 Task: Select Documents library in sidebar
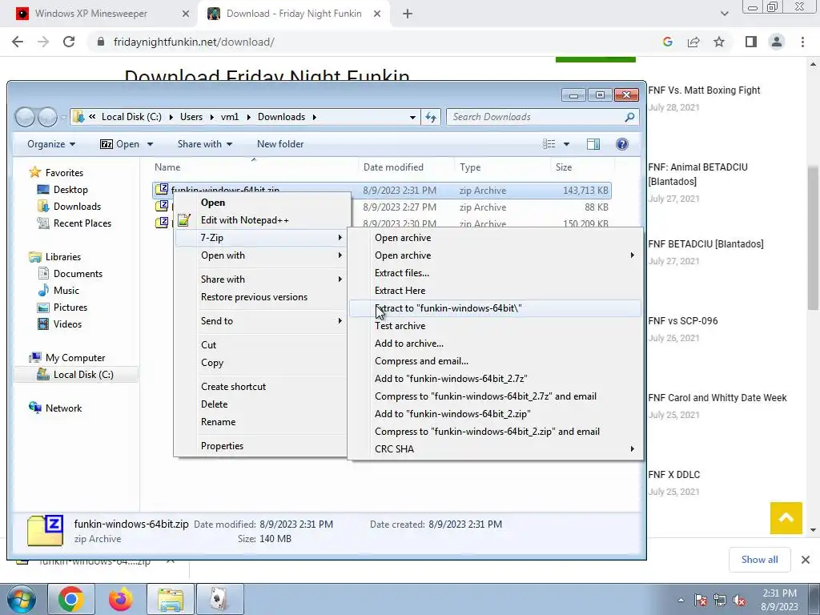tap(78, 274)
